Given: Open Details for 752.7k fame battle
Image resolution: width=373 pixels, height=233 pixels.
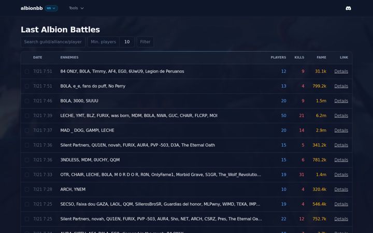Looking at the screenshot, I should coord(341,219).
